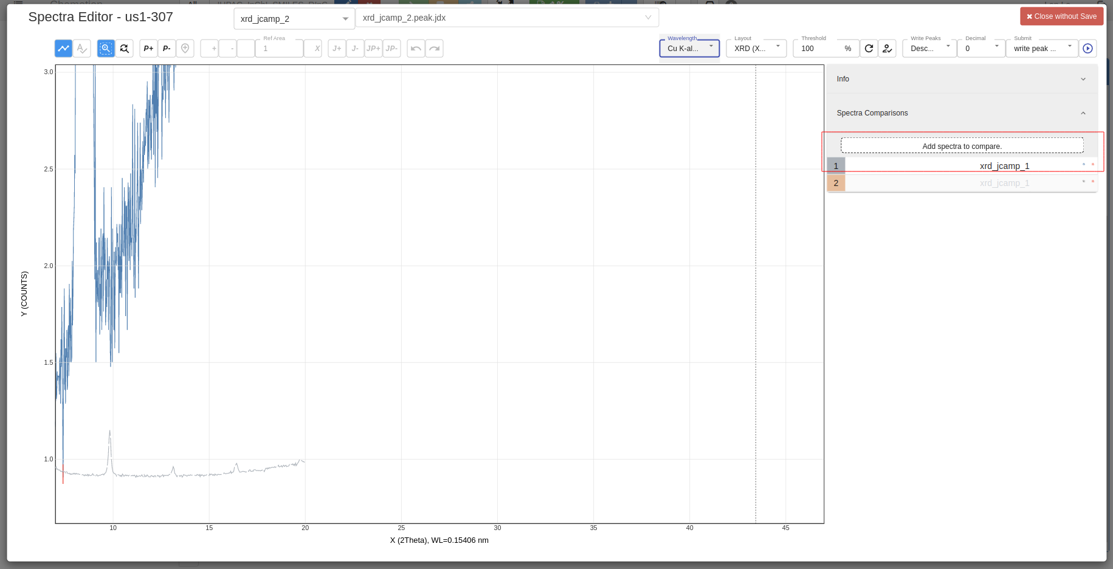
Task: Select the P- remove peak tool
Action: point(167,48)
